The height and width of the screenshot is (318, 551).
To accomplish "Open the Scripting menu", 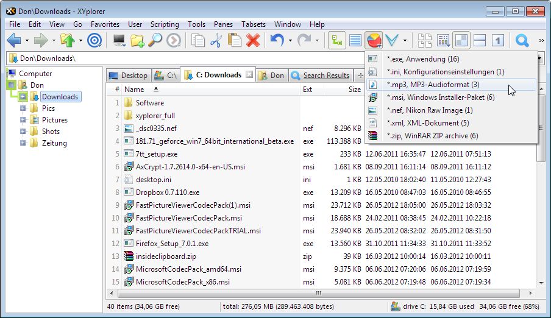I will [x=165, y=24].
